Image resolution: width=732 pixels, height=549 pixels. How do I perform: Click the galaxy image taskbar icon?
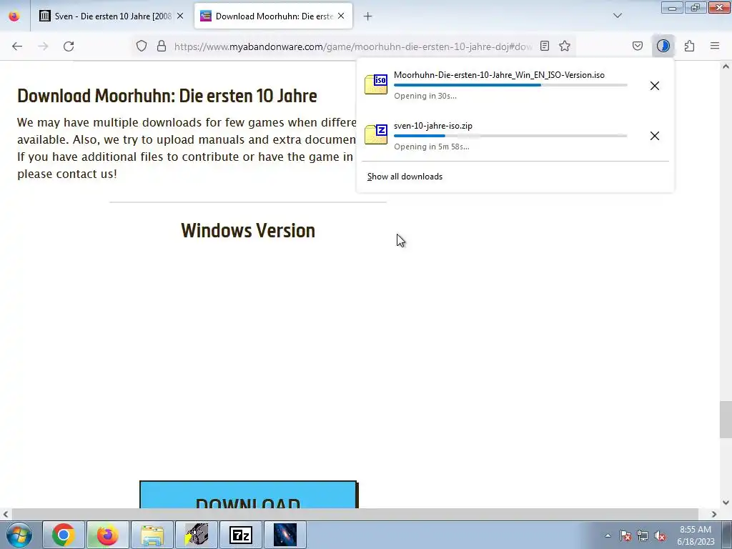285,535
